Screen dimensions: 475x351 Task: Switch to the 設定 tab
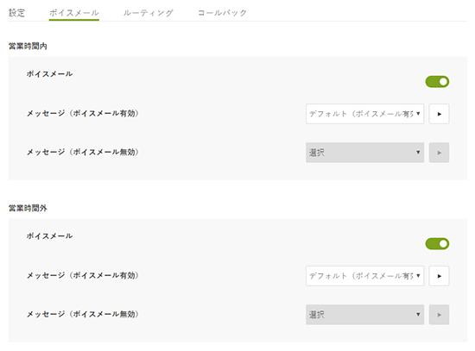[16, 13]
